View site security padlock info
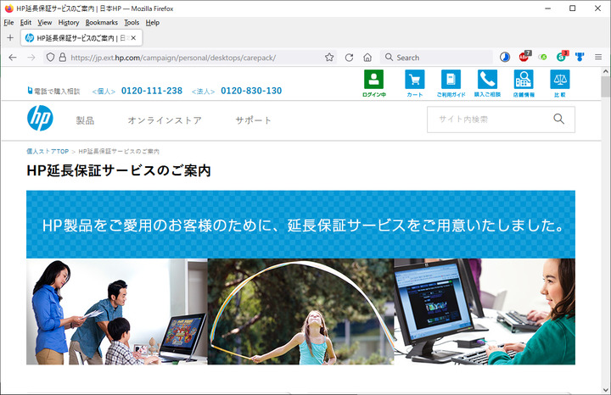Viewport: 611px width, 395px height. pyautogui.click(x=62, y=58)
